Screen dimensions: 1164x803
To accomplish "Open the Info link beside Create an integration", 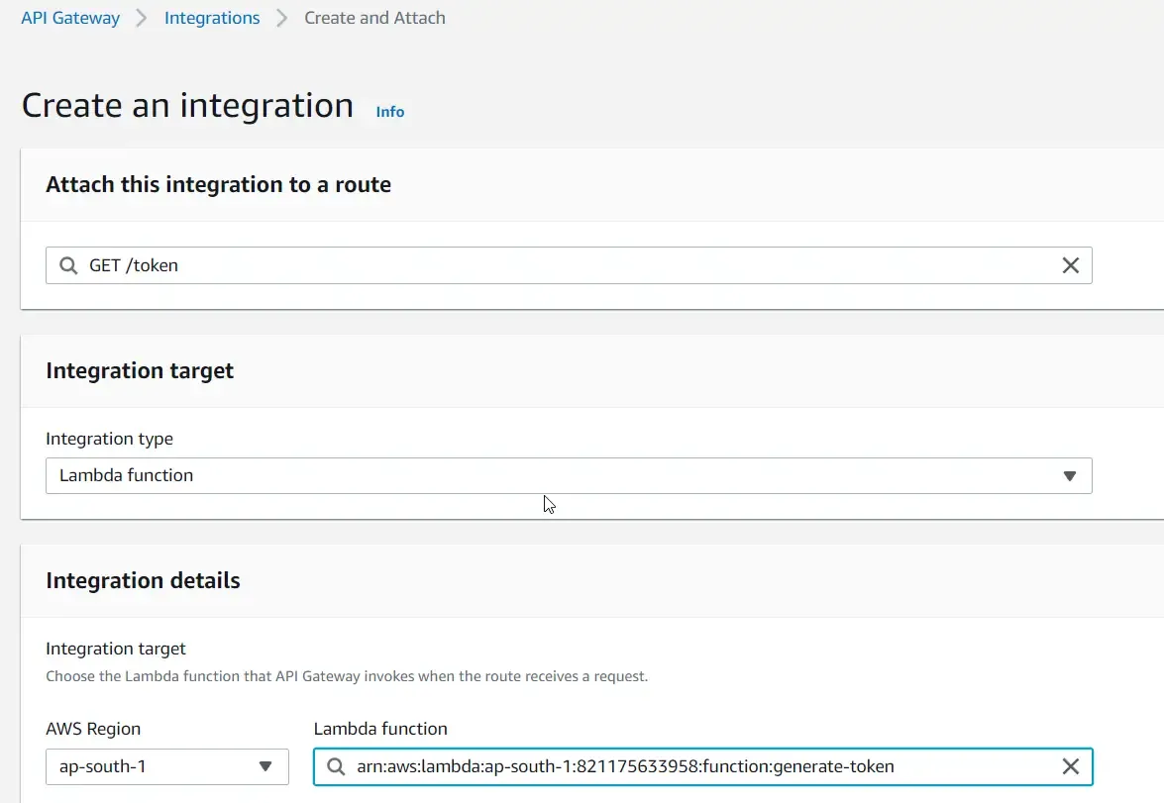I will [x=389, y=111].
